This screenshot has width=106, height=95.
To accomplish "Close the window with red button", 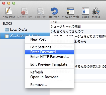I will 4,3.
